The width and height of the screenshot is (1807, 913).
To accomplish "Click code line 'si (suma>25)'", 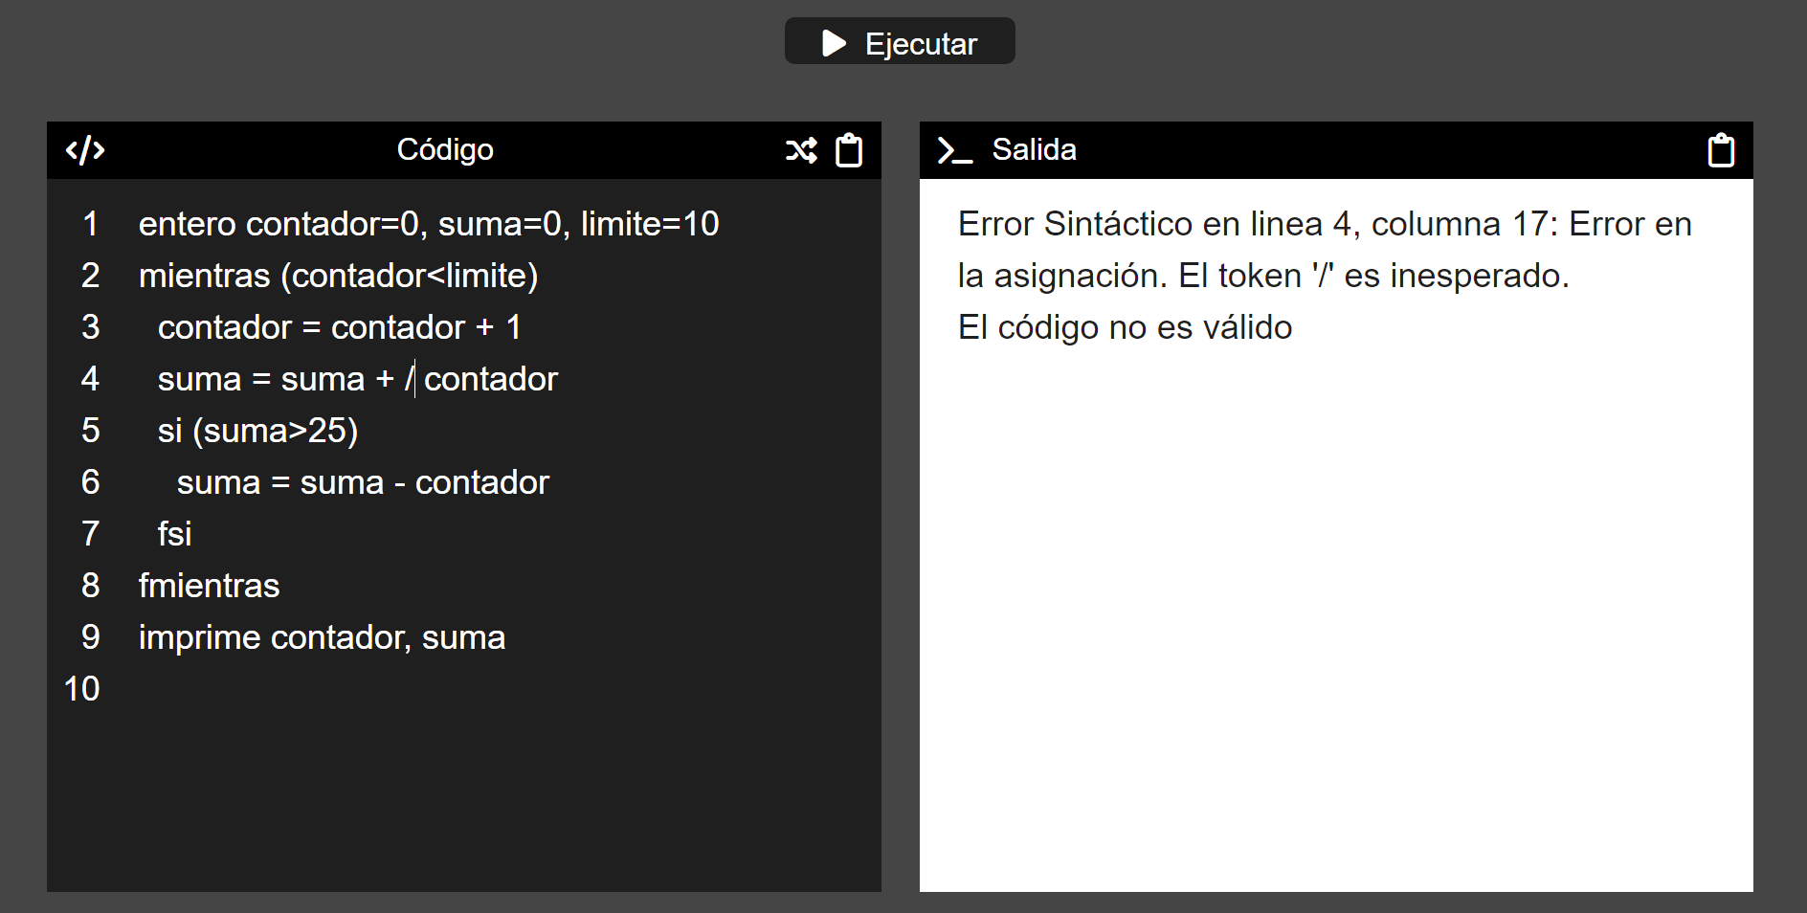I will (258, 431).
